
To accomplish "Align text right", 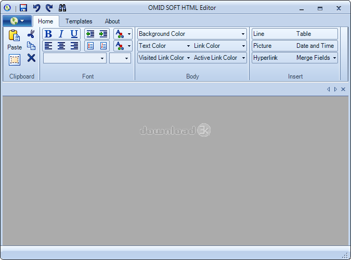I will (74, 46).
